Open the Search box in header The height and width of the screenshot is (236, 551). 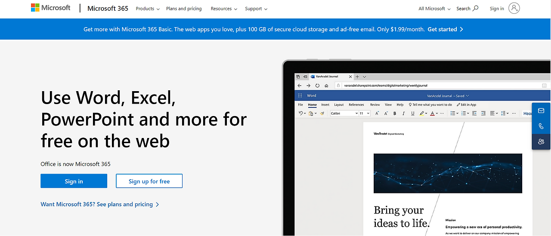click(x=467, y=9)
